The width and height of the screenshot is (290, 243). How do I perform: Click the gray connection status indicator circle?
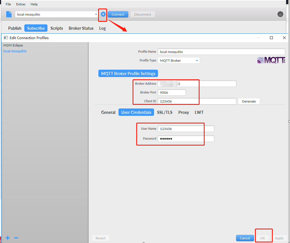(x=280, y=14)
